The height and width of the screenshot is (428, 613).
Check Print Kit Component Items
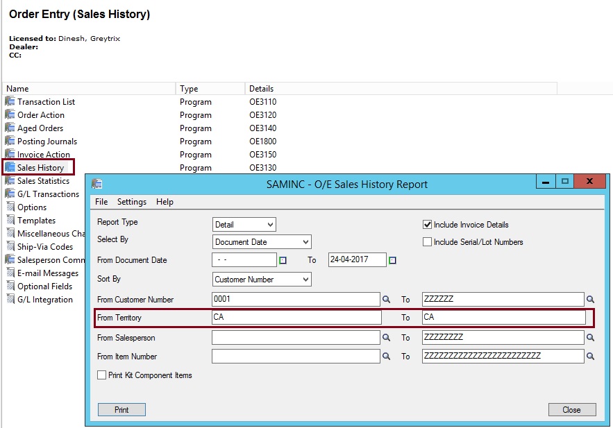(101, 375)
